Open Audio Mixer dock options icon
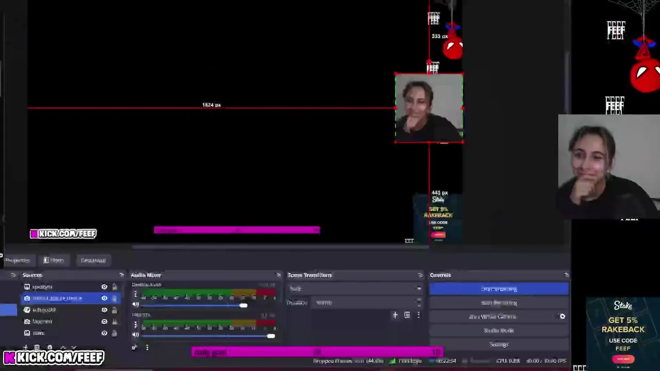The height and width of the screenshot is (371, 660). (x=278, y=275)
